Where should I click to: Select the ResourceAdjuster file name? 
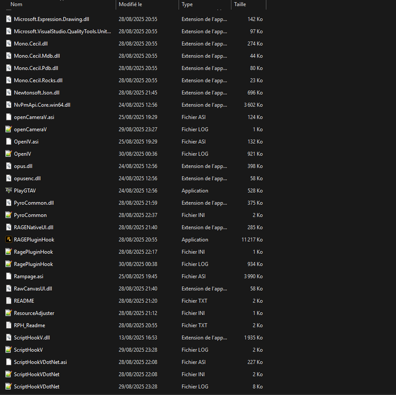click(x=34, y=313)
